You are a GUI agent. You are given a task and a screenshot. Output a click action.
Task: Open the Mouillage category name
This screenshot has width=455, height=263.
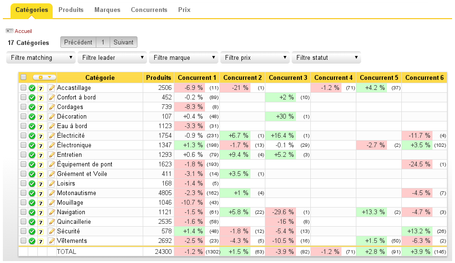[70, 202]
